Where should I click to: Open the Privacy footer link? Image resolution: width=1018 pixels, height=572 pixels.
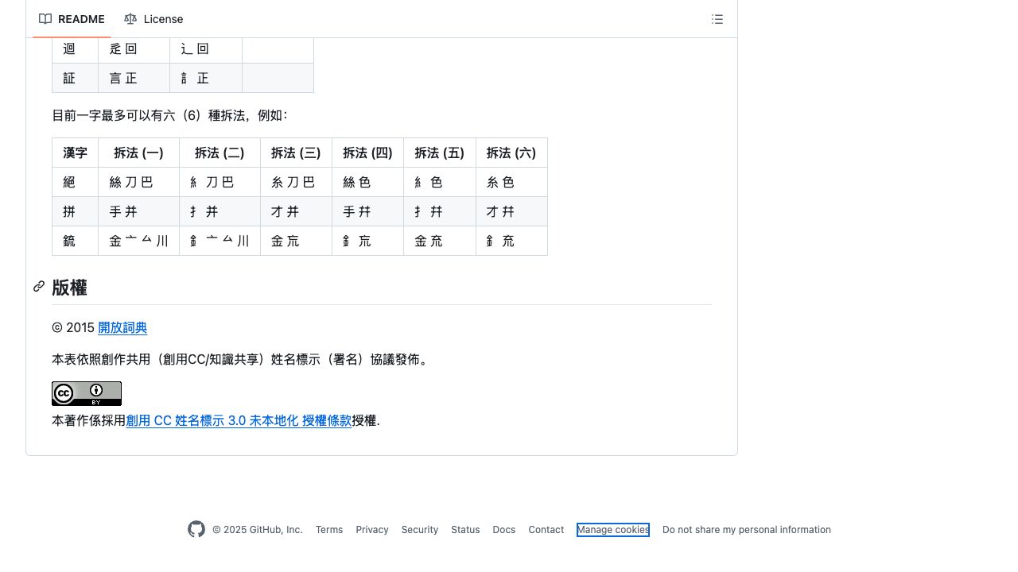click(372, 530)
